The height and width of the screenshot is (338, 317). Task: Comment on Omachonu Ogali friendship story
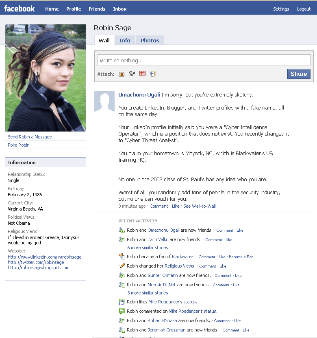point(224,230)
